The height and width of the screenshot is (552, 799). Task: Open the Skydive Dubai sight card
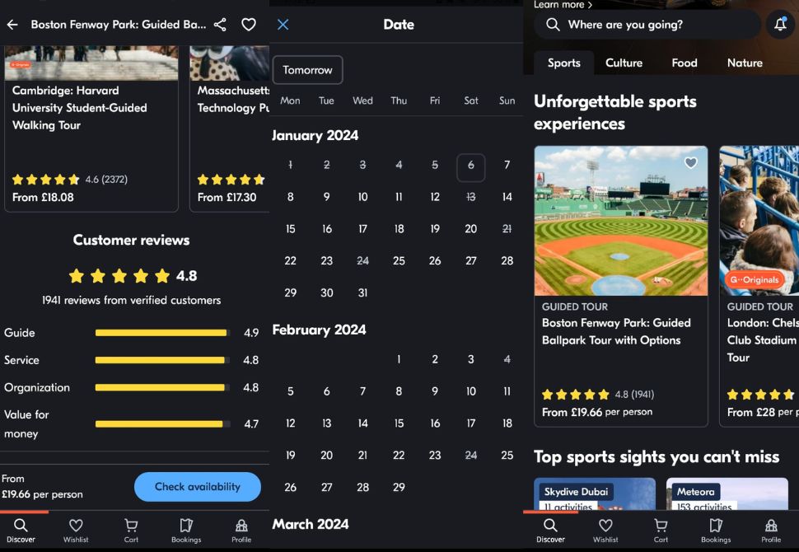click(x=595, y=494)
